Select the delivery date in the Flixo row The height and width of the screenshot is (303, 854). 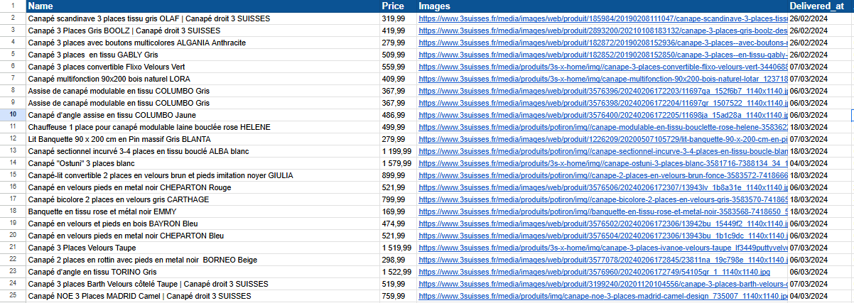820,67
